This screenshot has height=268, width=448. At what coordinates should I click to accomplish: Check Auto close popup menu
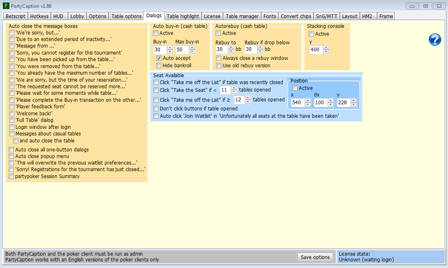(11, 156)
